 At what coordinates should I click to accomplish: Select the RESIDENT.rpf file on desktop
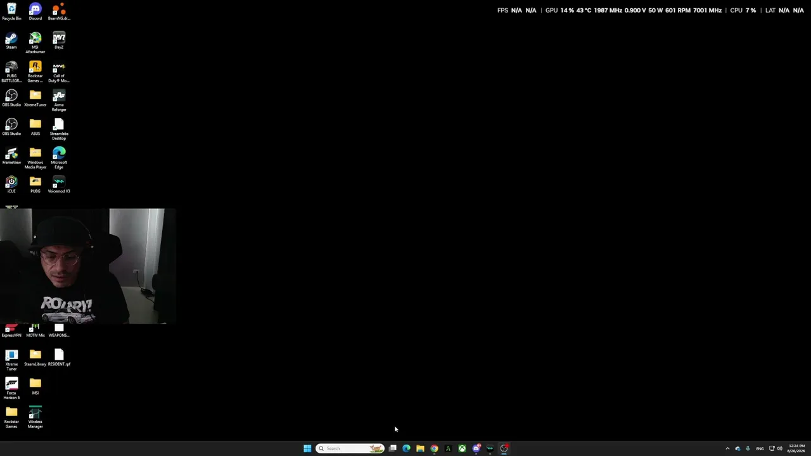(59, 358)
